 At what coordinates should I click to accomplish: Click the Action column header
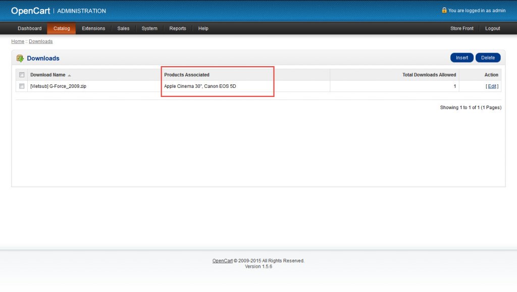click(x=491, y=75)
